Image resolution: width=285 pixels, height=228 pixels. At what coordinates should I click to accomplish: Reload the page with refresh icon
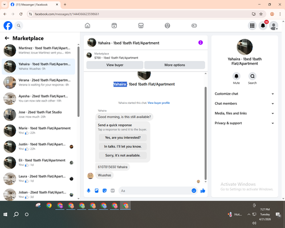click(21, 14)
